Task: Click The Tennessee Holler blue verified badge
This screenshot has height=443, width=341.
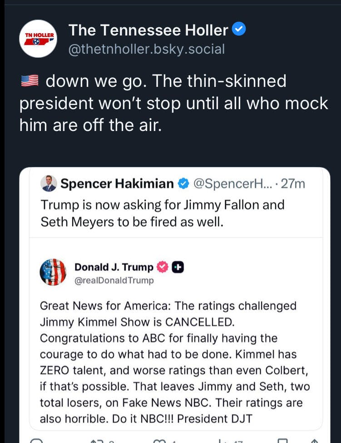Action: coord(239,30)
